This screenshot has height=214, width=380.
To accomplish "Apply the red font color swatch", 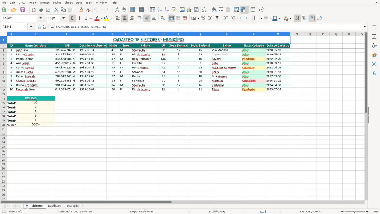I will 98,18.
